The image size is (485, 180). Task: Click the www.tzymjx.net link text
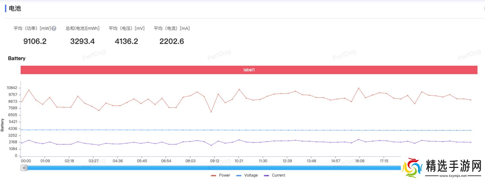point(453,176)
